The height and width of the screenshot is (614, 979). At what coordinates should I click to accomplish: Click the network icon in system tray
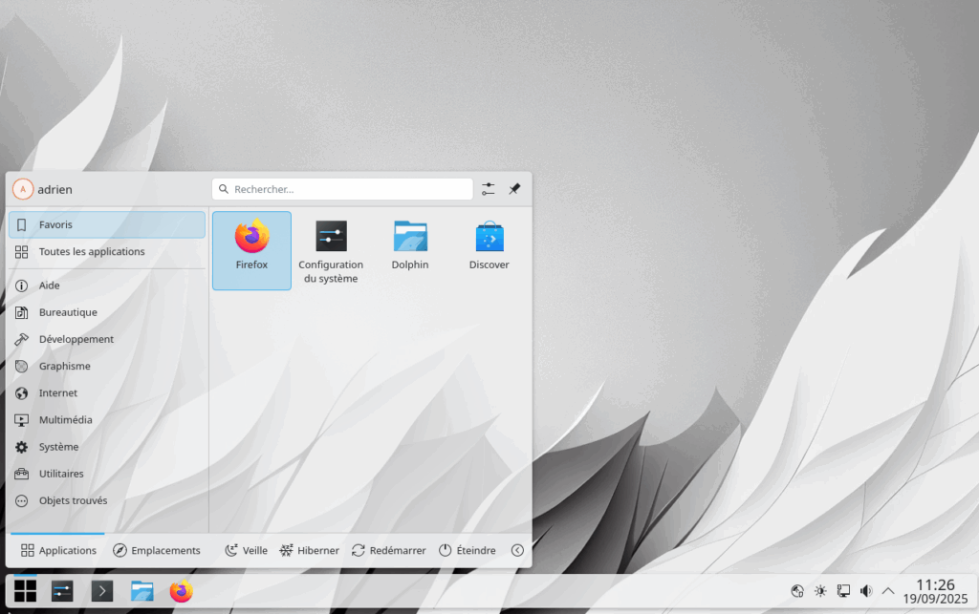(843, 591)
